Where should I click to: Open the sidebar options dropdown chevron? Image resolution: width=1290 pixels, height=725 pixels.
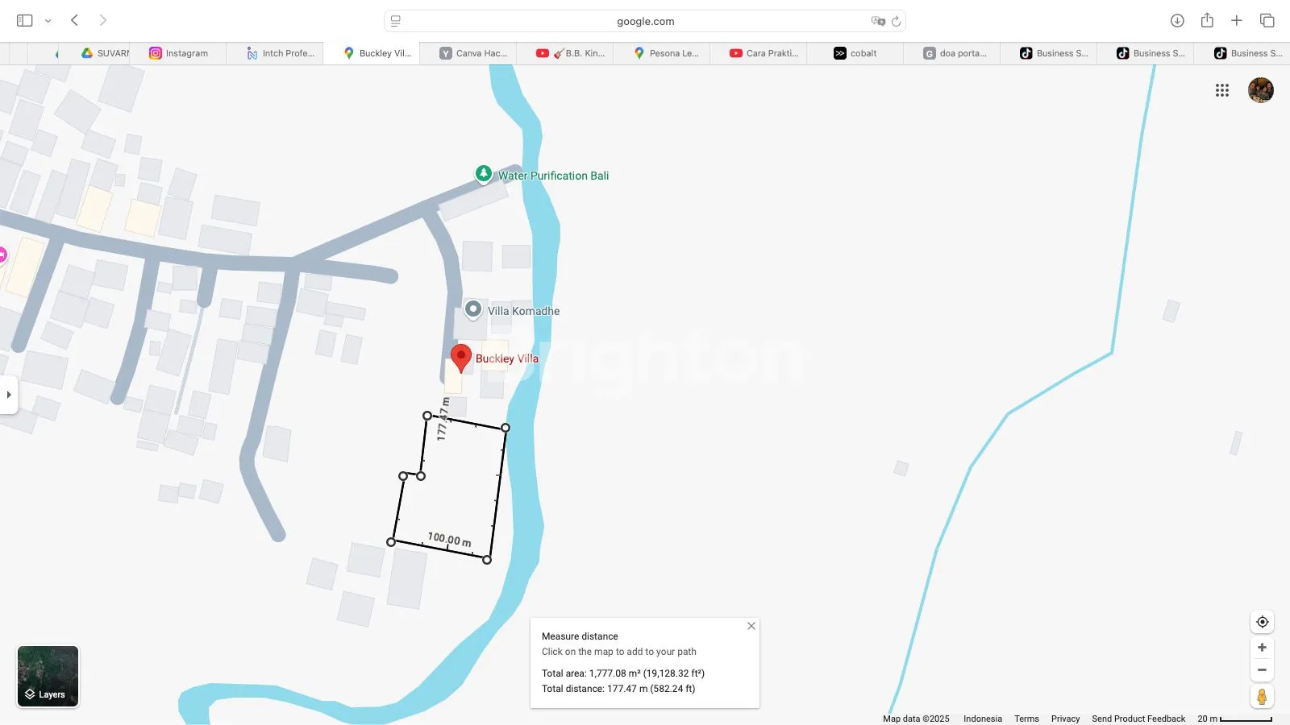48,21
